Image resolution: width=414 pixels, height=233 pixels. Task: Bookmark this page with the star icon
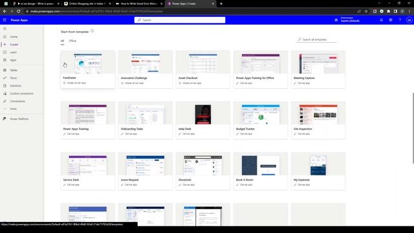coord(366,12)
